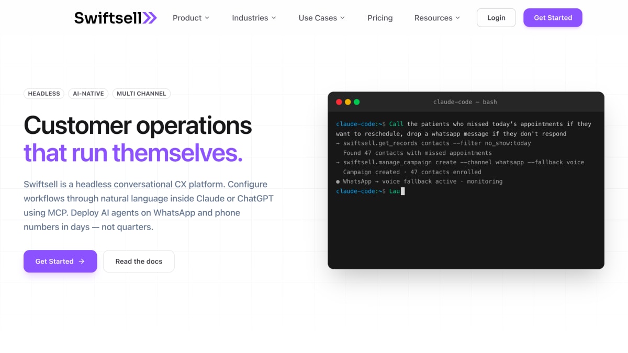Click the purple 'that run themselves.' text
Screen dimensions: 628x353
(133, 153)
